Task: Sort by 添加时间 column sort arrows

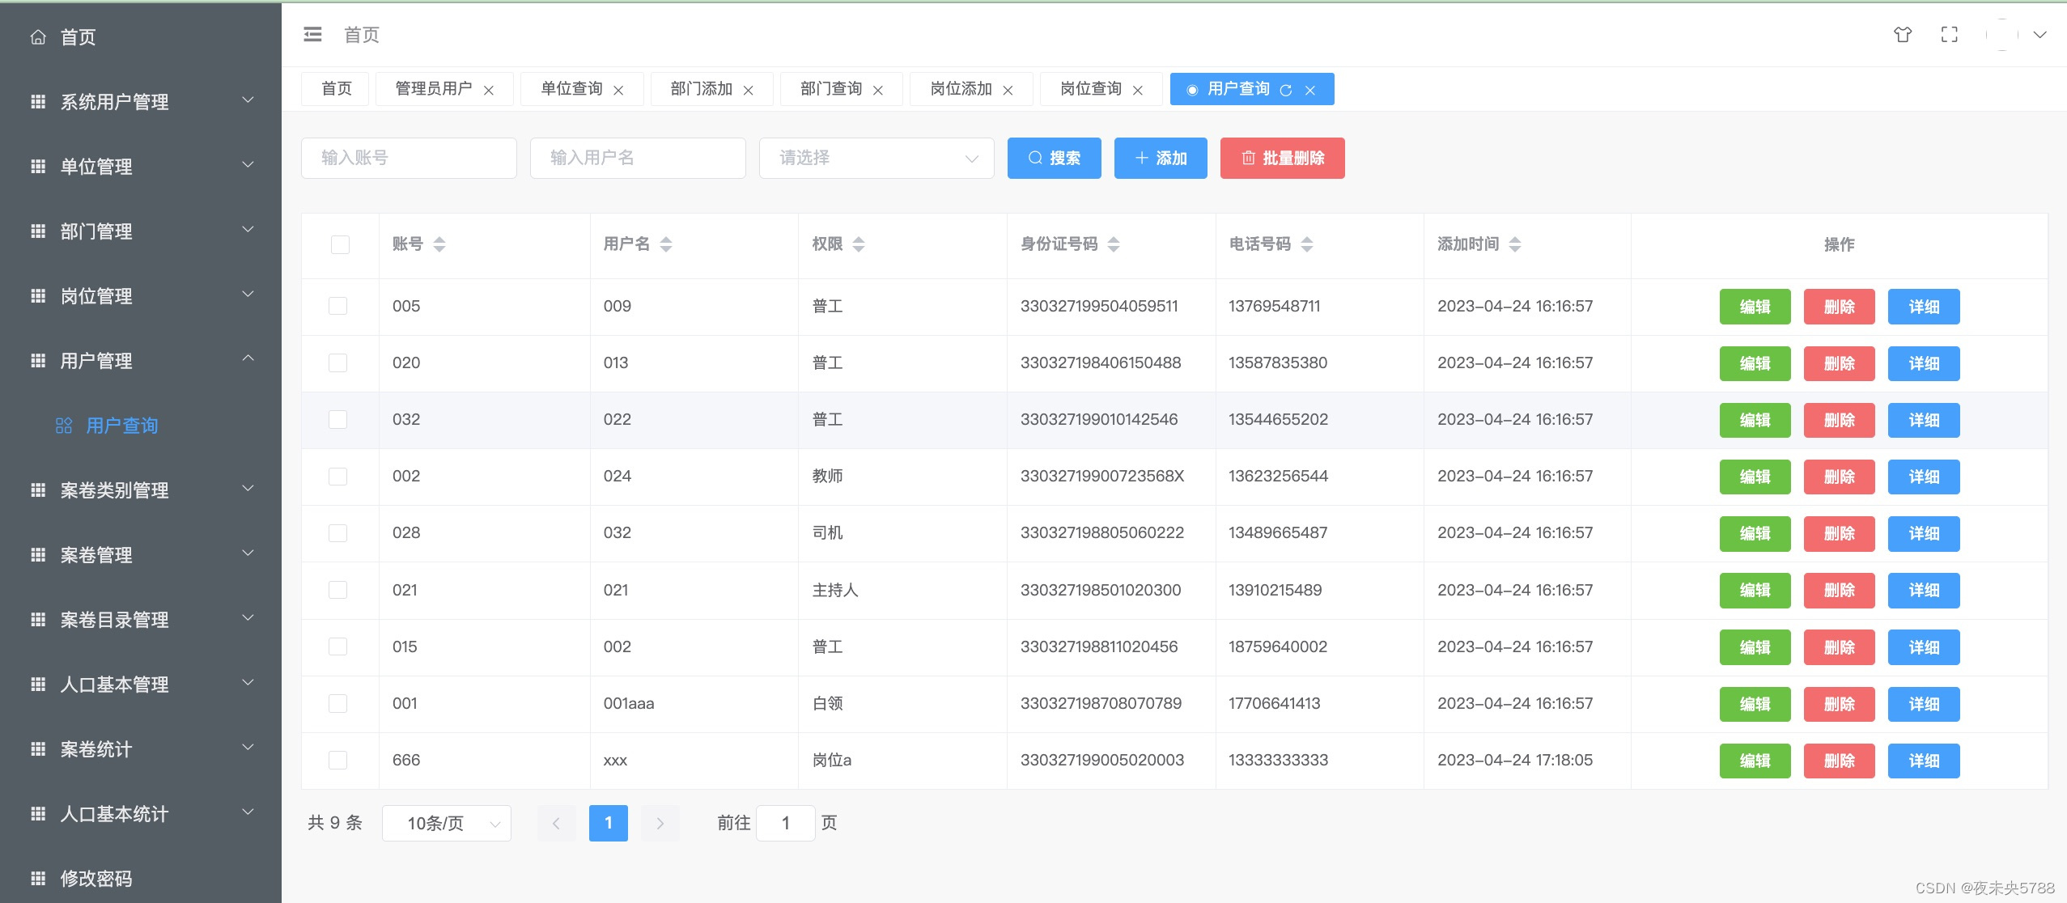Action: 1515,244
